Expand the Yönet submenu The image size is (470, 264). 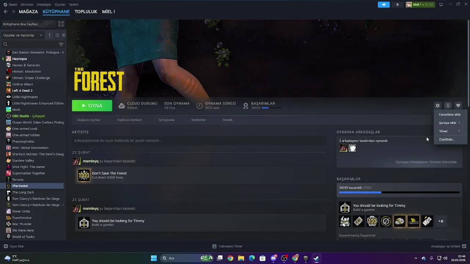tap(450, 131)
